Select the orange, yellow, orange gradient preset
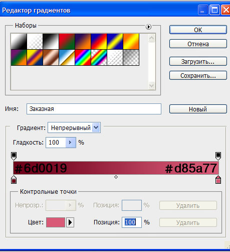The width and height of the screenshot is (230, 252). point(131,41)
